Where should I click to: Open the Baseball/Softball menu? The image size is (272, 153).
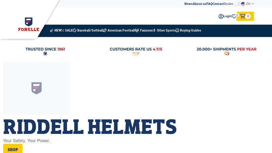[88, 30]
